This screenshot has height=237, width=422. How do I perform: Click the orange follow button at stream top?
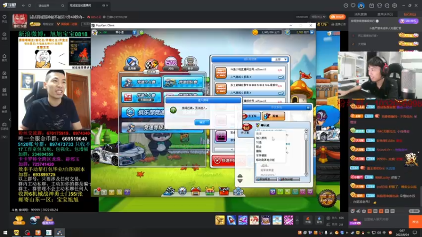click(337, 17)
